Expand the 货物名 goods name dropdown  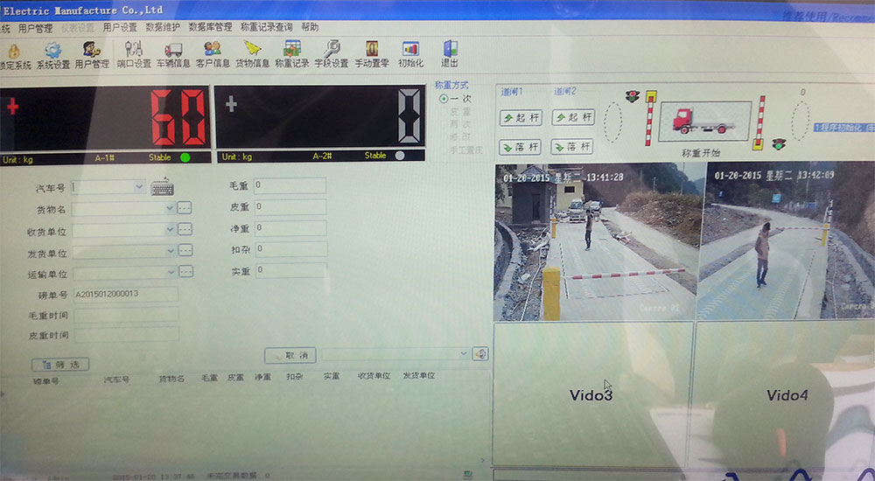coord(169,208)
